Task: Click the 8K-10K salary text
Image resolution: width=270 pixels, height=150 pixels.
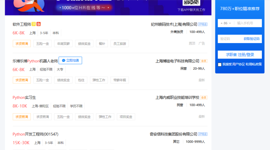Action: click(x=20, y=106)
